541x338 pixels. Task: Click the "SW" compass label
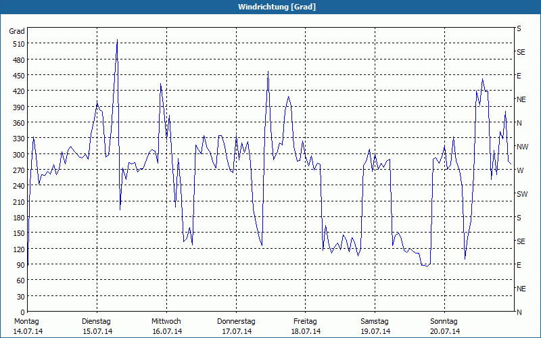coord(522,194)
